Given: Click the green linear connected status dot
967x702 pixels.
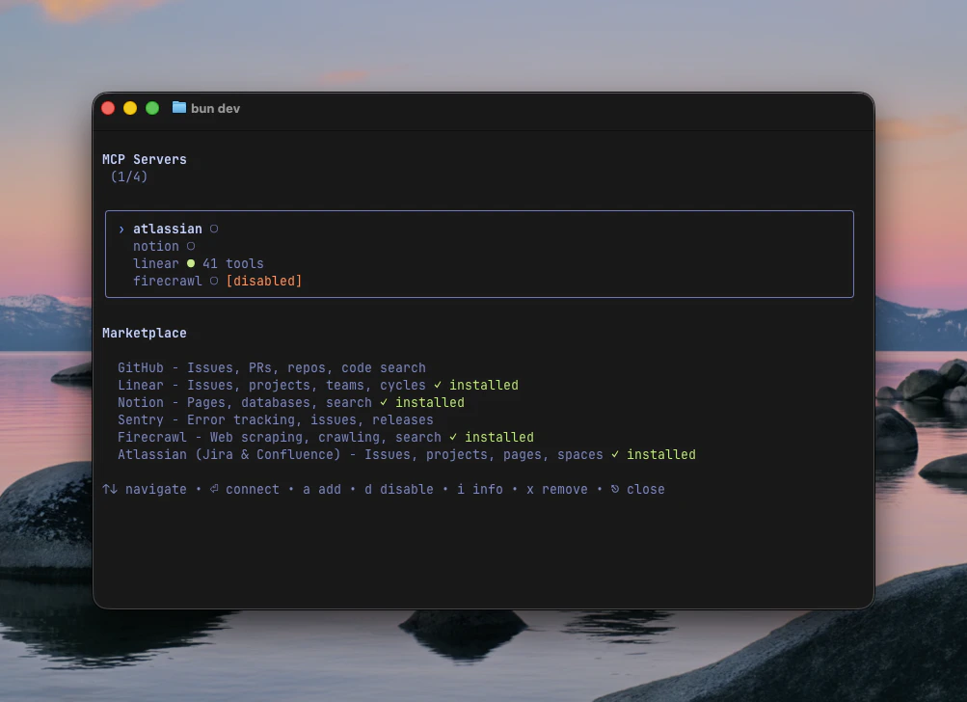Looking at the screenshot, I should (191, 263).
